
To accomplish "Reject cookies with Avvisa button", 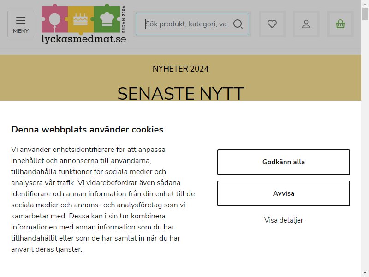I will coord(284,193).
